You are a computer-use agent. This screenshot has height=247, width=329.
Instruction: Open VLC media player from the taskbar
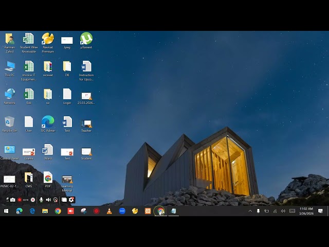tap(109, 211)
